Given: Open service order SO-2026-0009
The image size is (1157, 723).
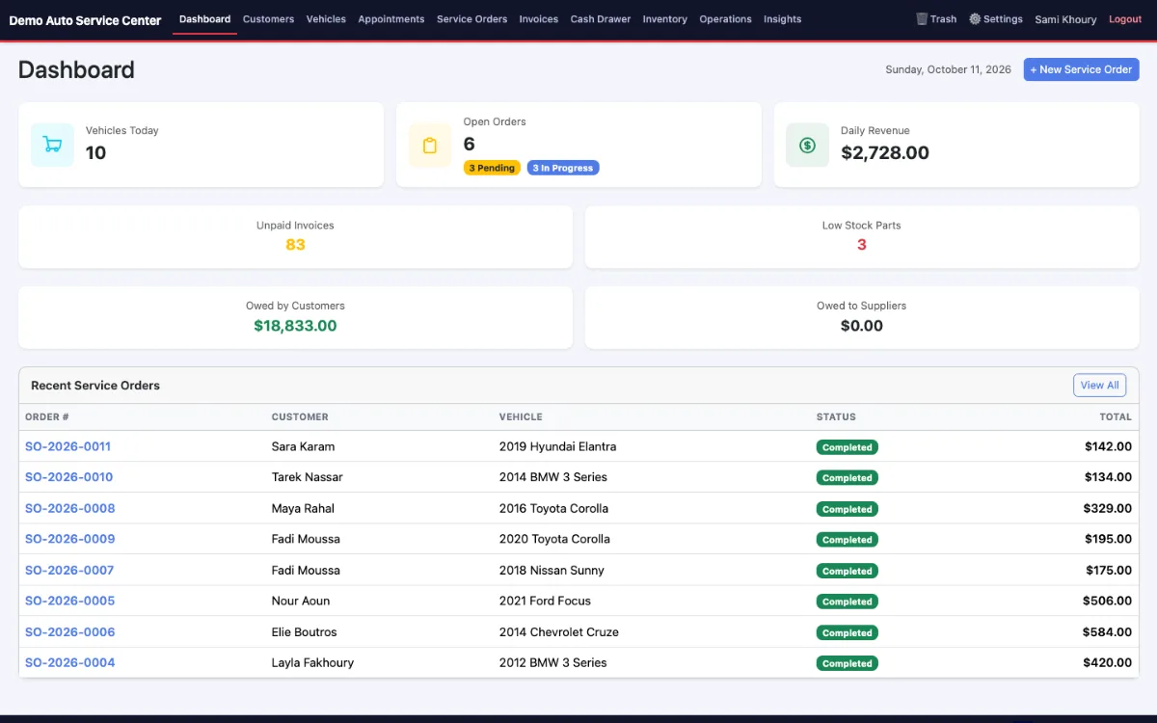Looking at the screenshot, I should 69,539.
